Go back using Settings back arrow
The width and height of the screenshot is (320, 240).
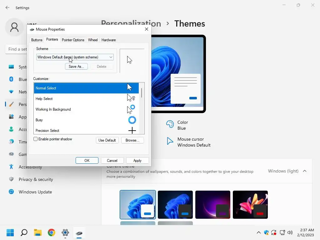coord(7,7)
